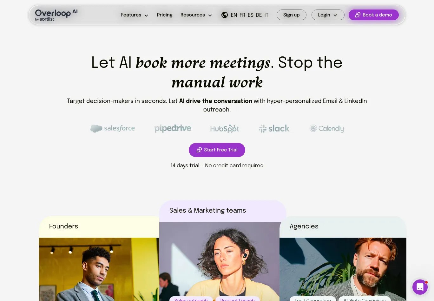434x301 pixels.
Task: Open the chat widget bubble
Action: pyautogui.click(x=420, y=287)
